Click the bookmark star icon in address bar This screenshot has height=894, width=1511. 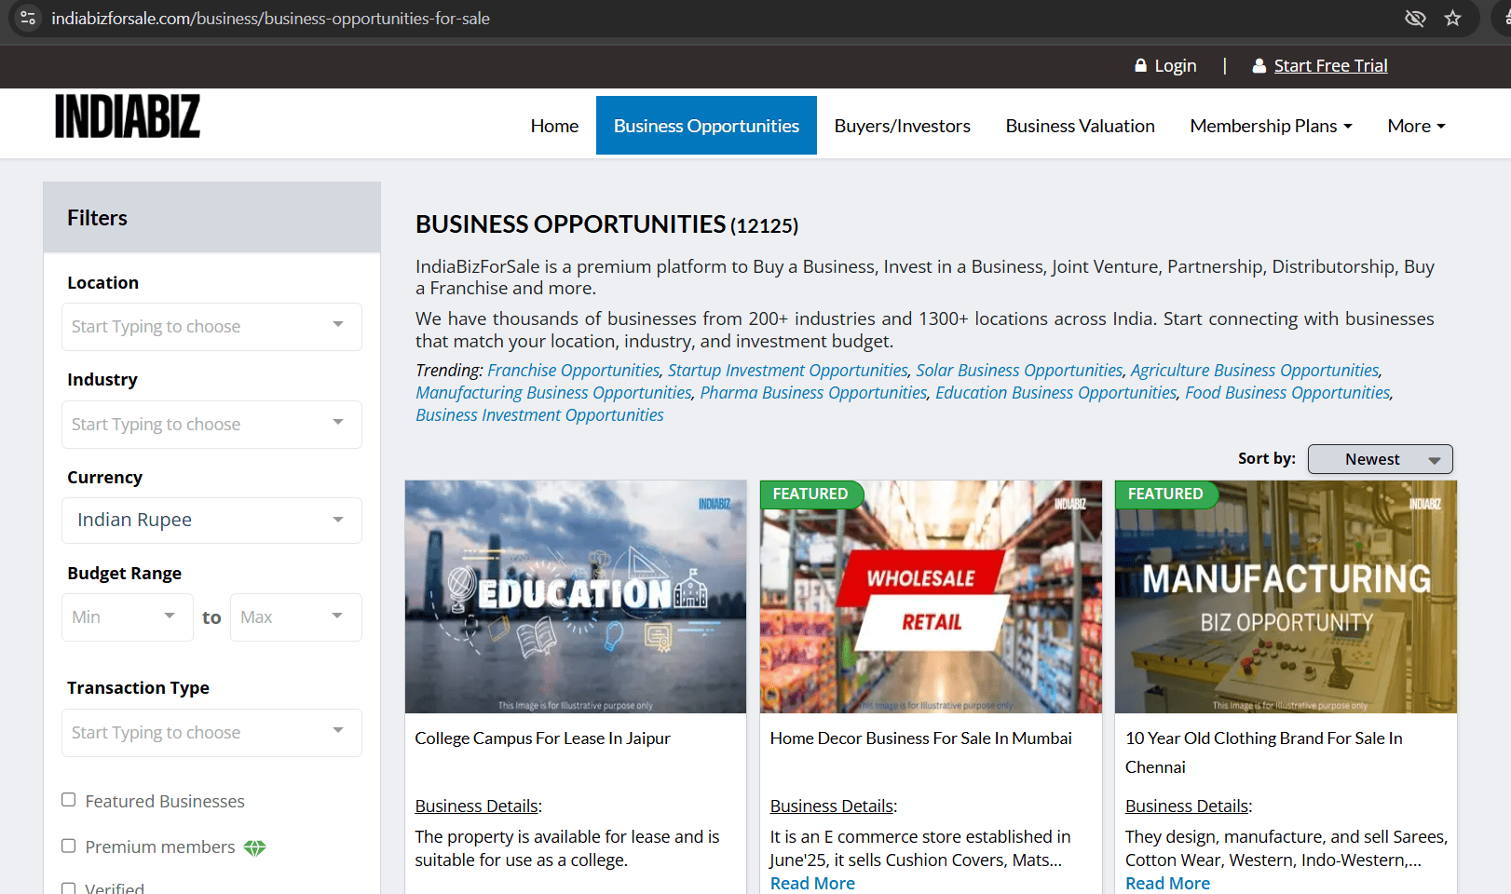click(x=1452, y=19)
